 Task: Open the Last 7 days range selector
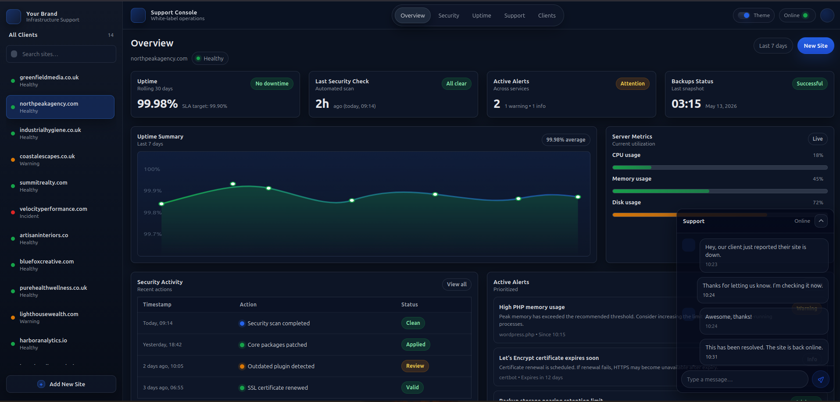pyautogui.click(x=773, y=46)
